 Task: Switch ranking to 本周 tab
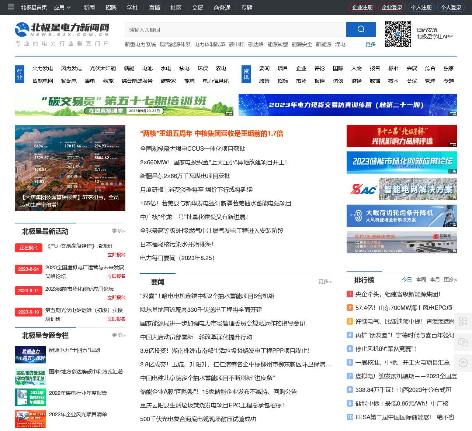tap(421, 280)
